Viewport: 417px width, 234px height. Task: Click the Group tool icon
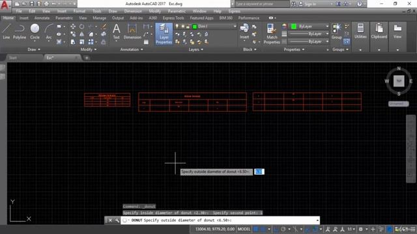click(336, 32)
